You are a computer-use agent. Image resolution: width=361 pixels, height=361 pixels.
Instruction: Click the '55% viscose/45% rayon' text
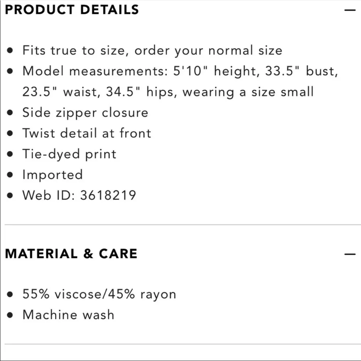coord(99,294)
